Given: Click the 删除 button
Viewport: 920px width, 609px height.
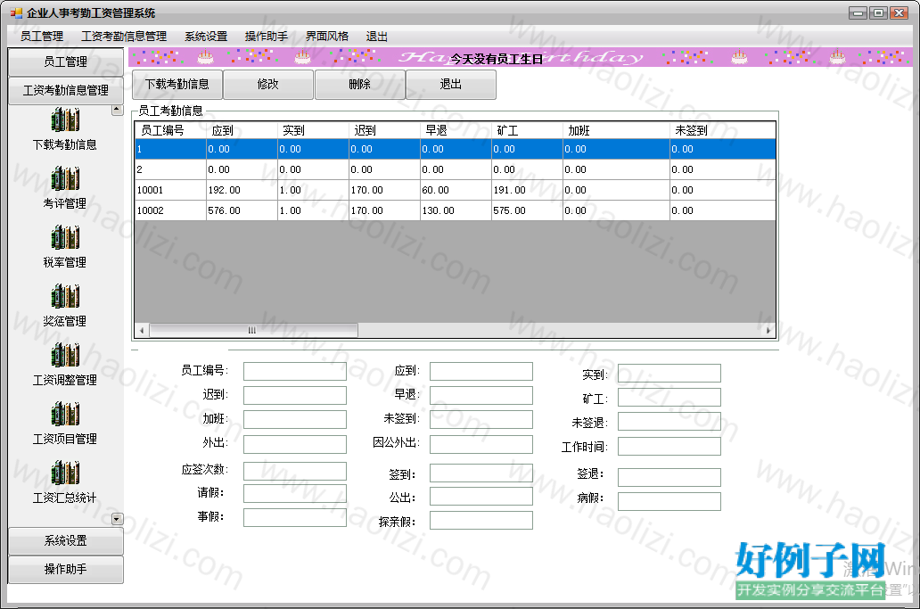Looking at the screenshot, I should [x=359, y=85].
